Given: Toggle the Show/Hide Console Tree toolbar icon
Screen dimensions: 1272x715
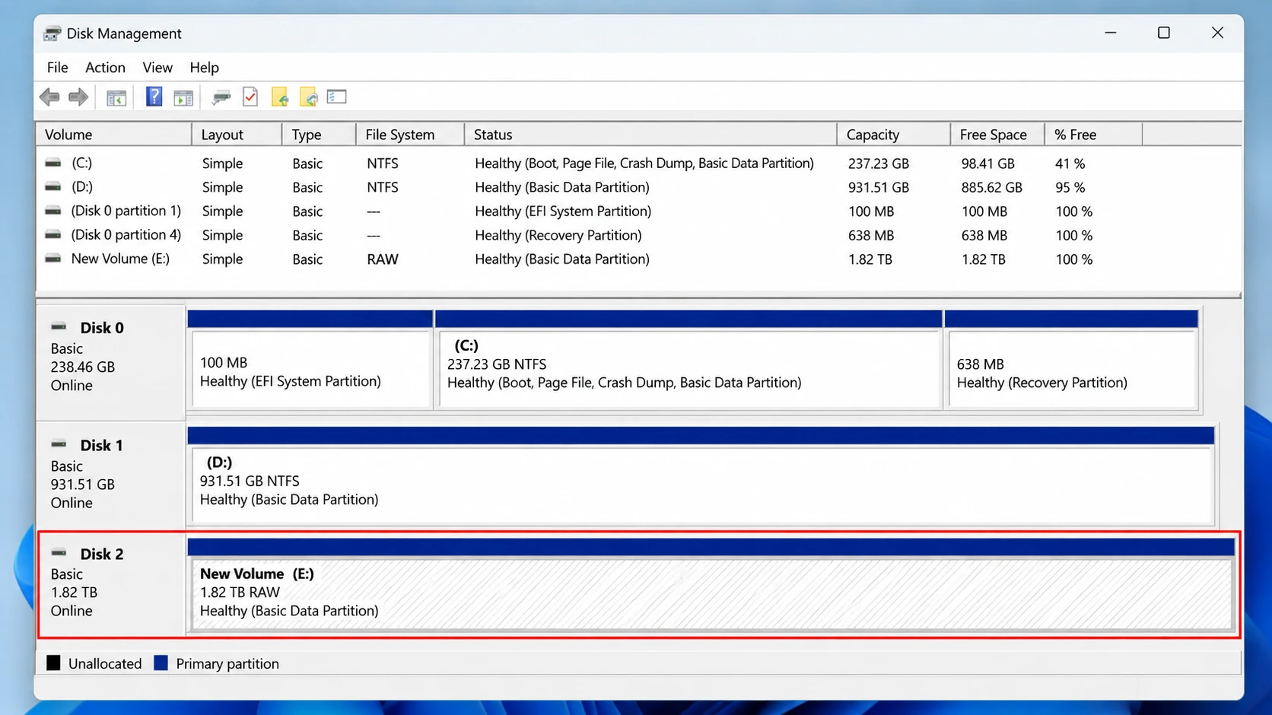Looking at the screenshot, I should (116, 97).
